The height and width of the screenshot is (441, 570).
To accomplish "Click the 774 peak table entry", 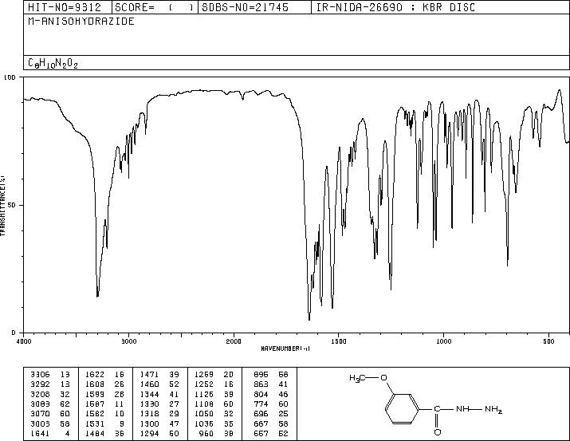I will coord(271,404).
